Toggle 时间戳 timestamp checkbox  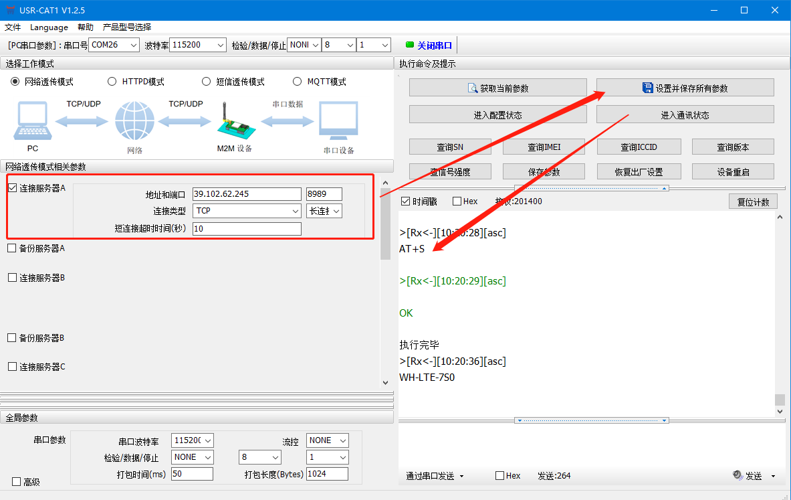(406, 201)
